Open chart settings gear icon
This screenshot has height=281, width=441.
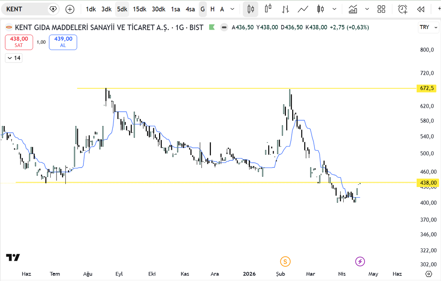pos(428,274)
